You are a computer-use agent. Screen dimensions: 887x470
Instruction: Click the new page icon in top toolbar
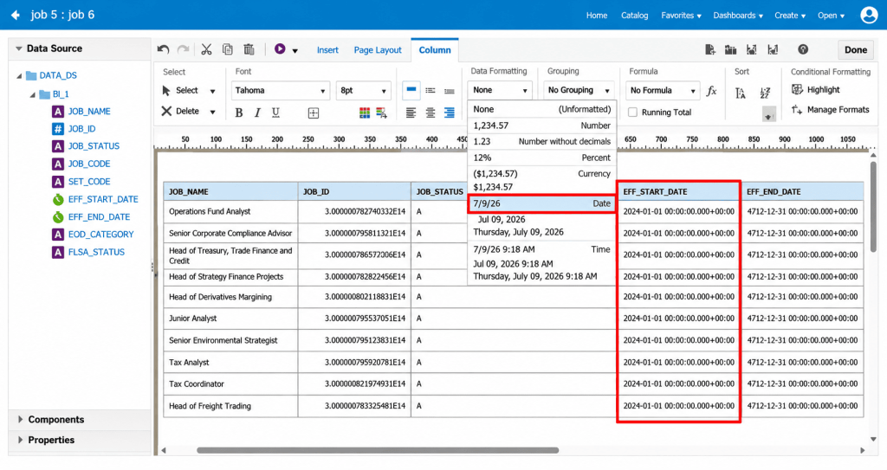coord(710,50)
